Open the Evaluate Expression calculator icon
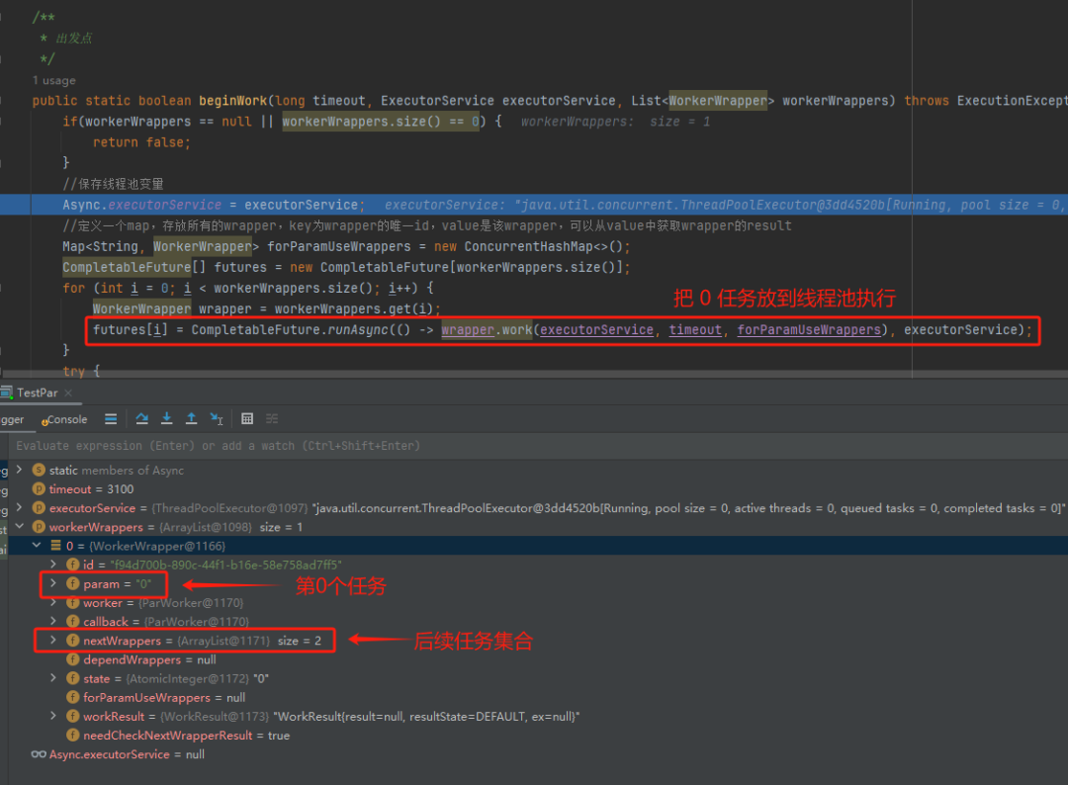The height and width of the screenshot is (785, 1068). (247, 419)
